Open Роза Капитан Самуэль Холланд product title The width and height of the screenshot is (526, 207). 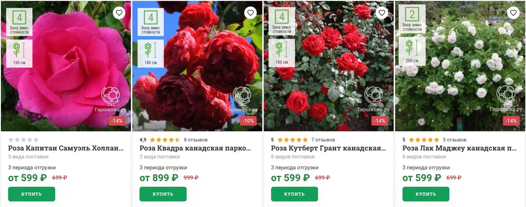coord(69,148)
